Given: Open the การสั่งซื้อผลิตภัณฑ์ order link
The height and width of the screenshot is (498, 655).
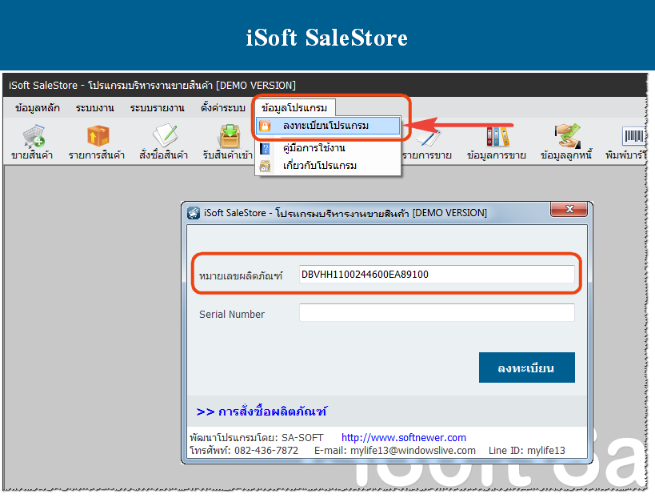Looking at the screenshot, I should coord(262,412).
